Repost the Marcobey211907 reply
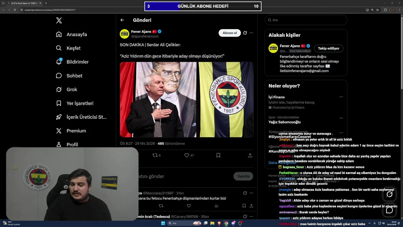 [161, 206]
